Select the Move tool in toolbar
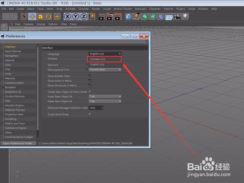The height and width of the screenshot is (183, 244). pos(32,17)
